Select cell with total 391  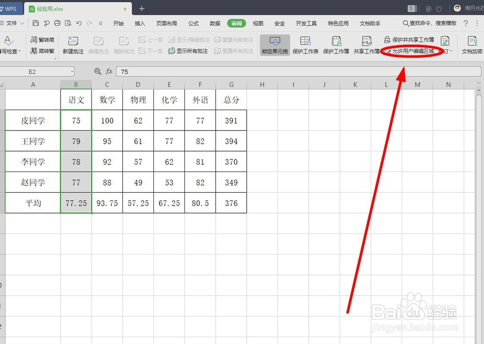coord(231,120)
